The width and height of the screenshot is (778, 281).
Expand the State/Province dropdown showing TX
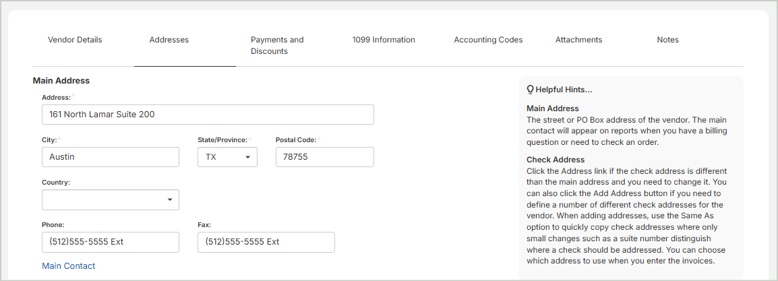(227, 157)
